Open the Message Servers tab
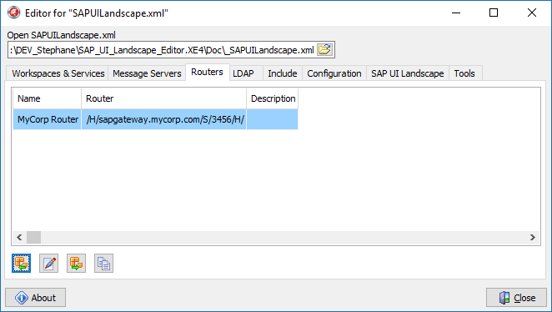This screenshot has height=312, width=552. (x=147, y=73)
